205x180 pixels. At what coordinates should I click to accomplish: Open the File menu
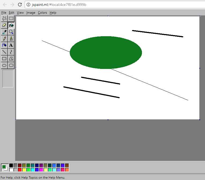[x=4, y=13]
